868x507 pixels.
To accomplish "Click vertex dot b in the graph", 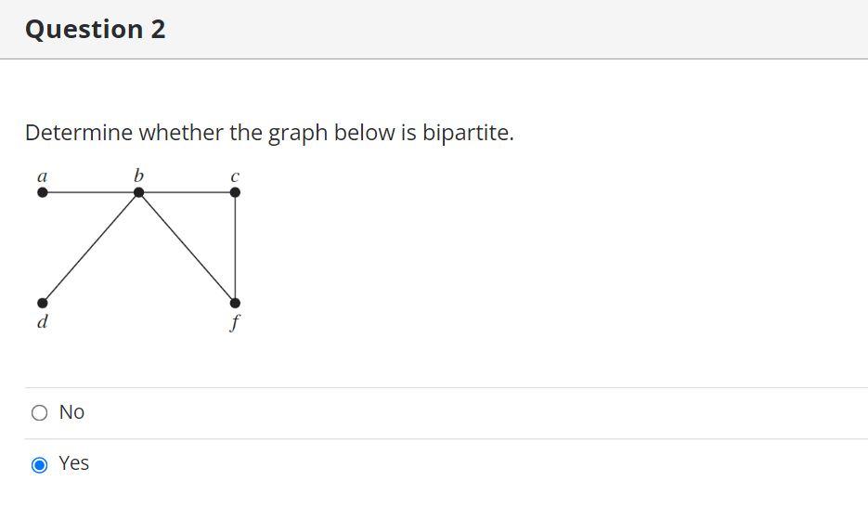I will coord(139,192).
